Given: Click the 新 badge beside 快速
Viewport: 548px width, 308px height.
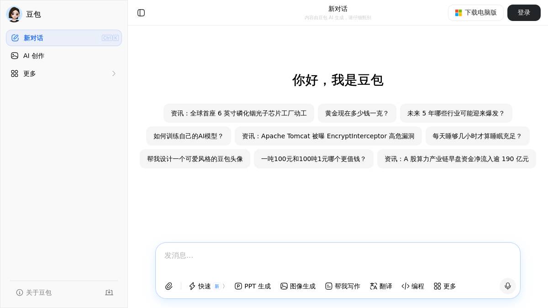Looking at the screenshot, I should point(217,286).
